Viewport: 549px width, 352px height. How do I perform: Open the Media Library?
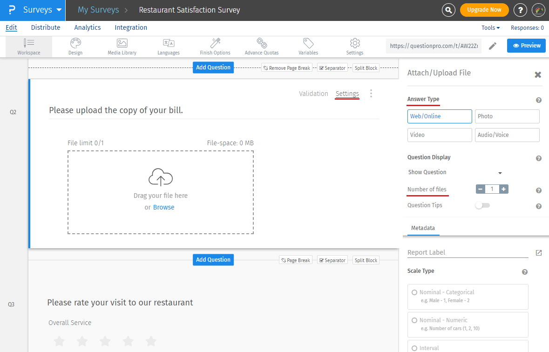pos(122,47)
